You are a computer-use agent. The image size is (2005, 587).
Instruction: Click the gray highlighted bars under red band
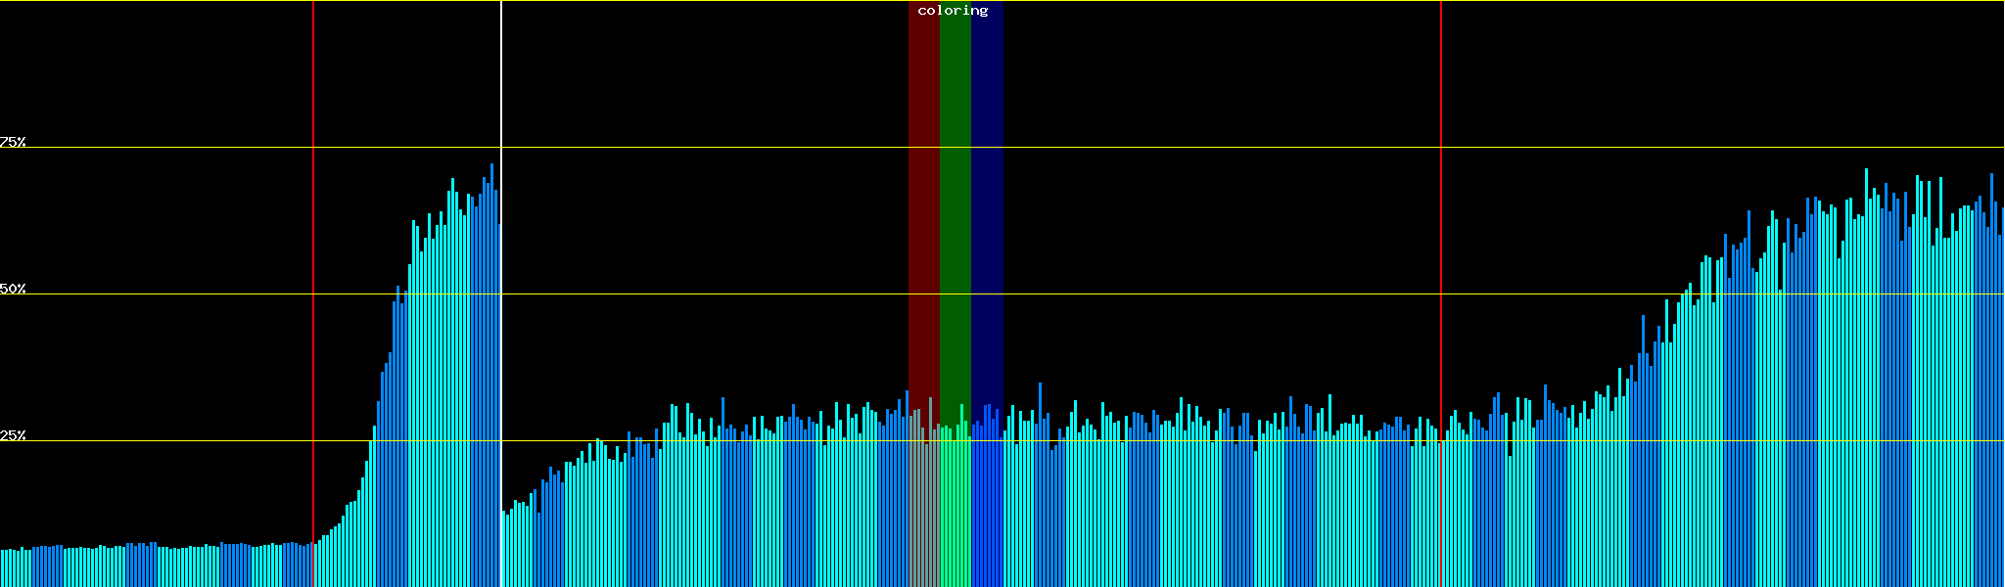923,509
